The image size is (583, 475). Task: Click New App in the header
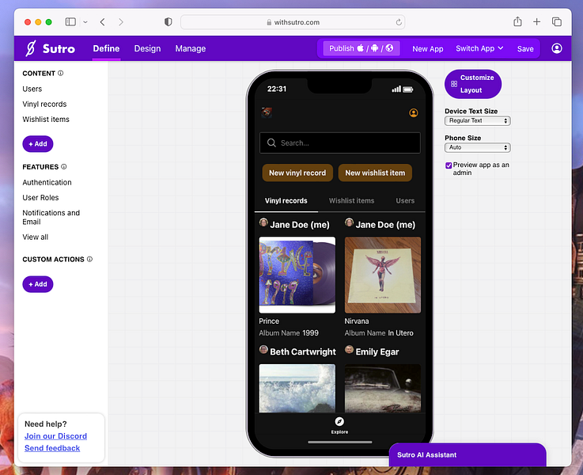point(428,49)
